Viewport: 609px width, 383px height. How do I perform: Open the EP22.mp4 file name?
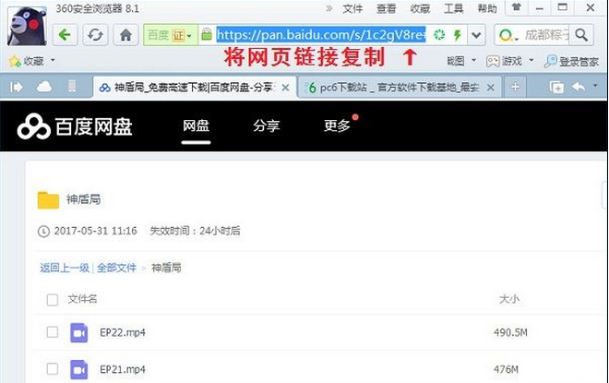tap(123, 332)
